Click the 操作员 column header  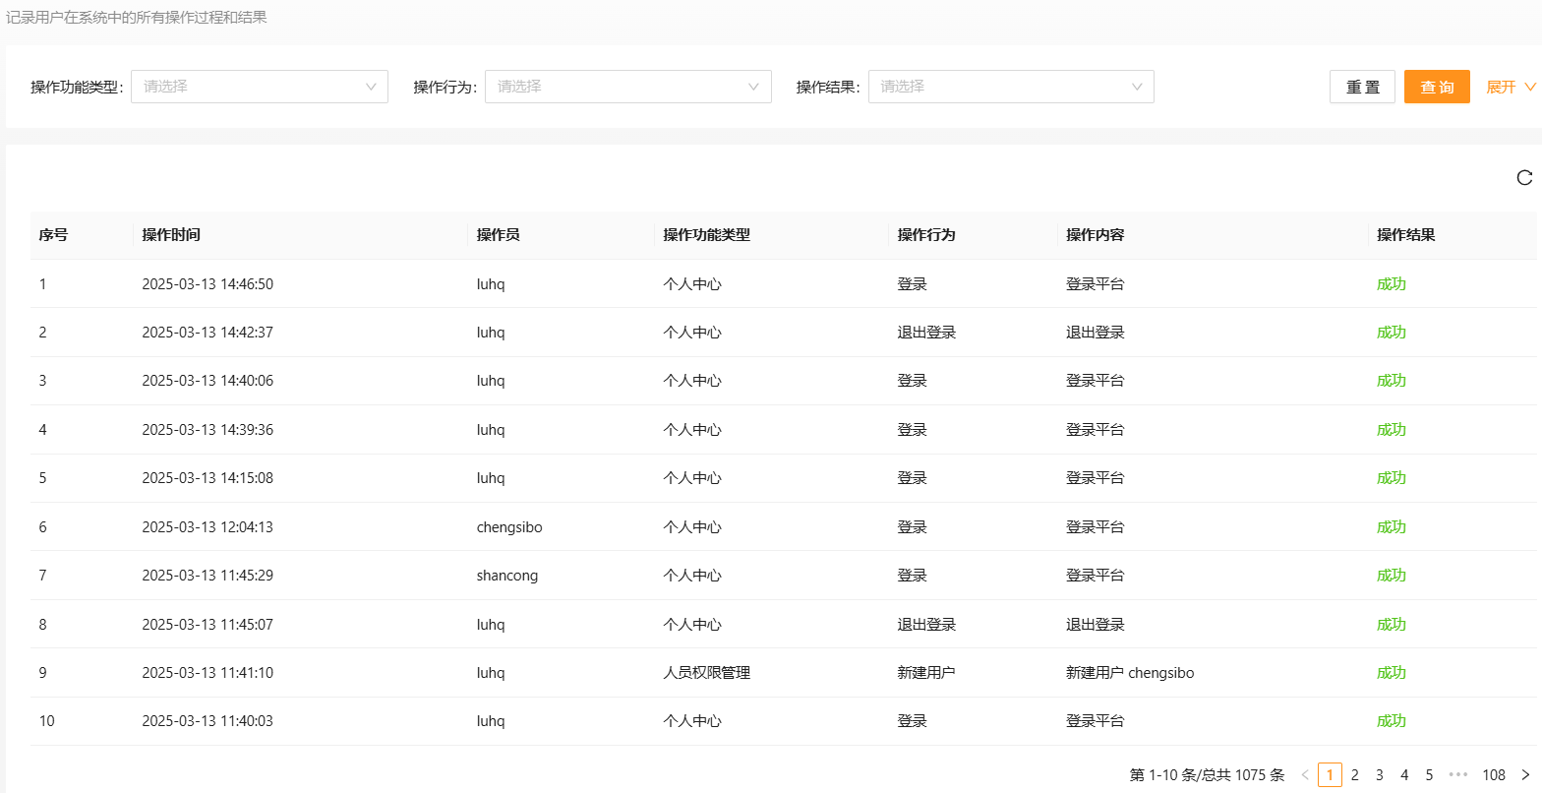(x=498, y=235)
